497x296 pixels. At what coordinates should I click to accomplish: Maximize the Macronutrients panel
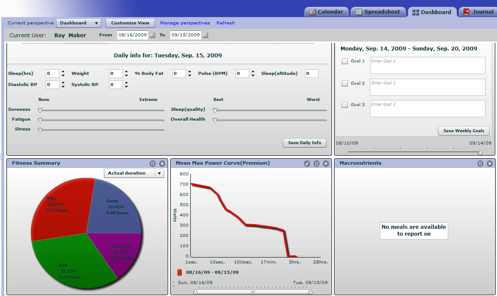point(480,163)
